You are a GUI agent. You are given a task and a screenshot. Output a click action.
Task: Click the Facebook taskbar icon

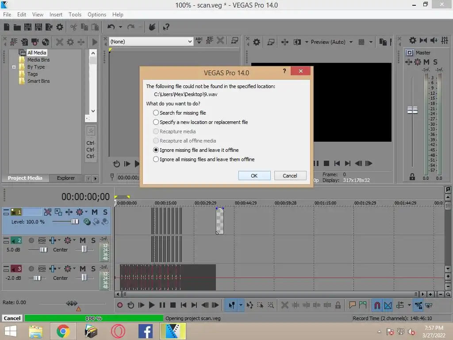click(x=145, y=331)
